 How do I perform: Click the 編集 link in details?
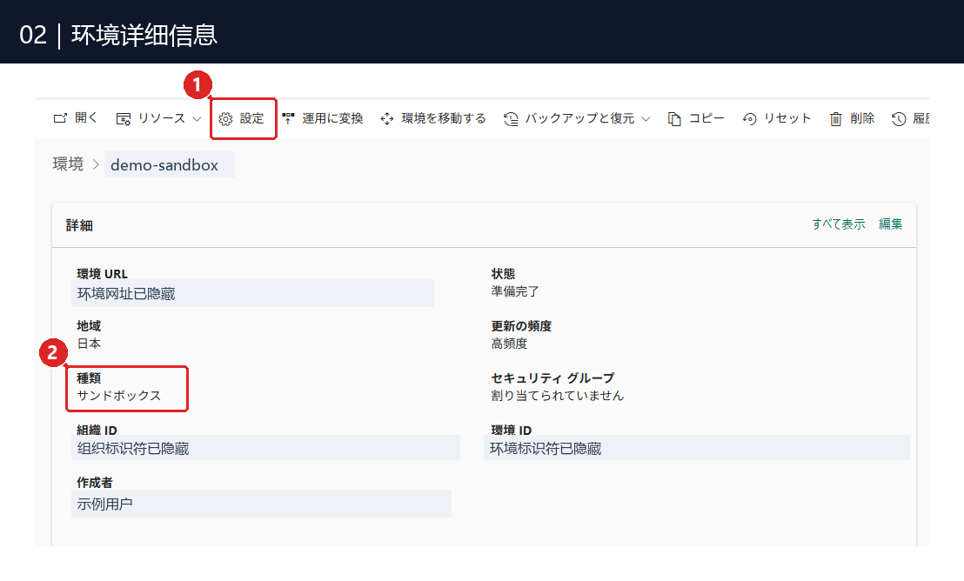[x=891, y=224]
